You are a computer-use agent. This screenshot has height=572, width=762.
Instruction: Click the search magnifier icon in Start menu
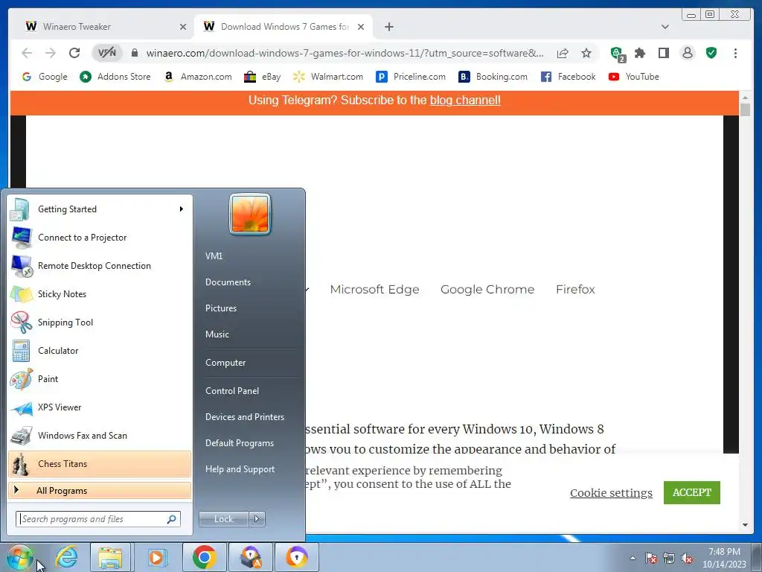(x=172, y=519)
